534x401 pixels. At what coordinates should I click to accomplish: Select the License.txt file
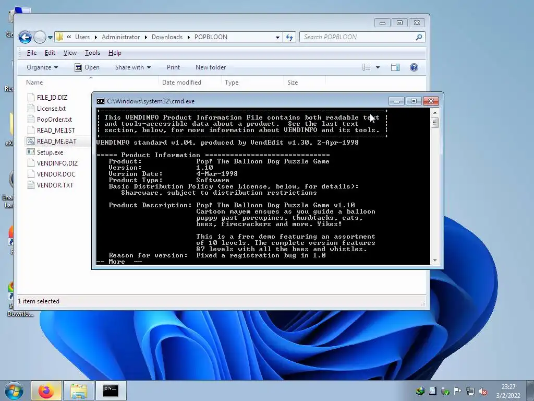(x=52, y=109)
